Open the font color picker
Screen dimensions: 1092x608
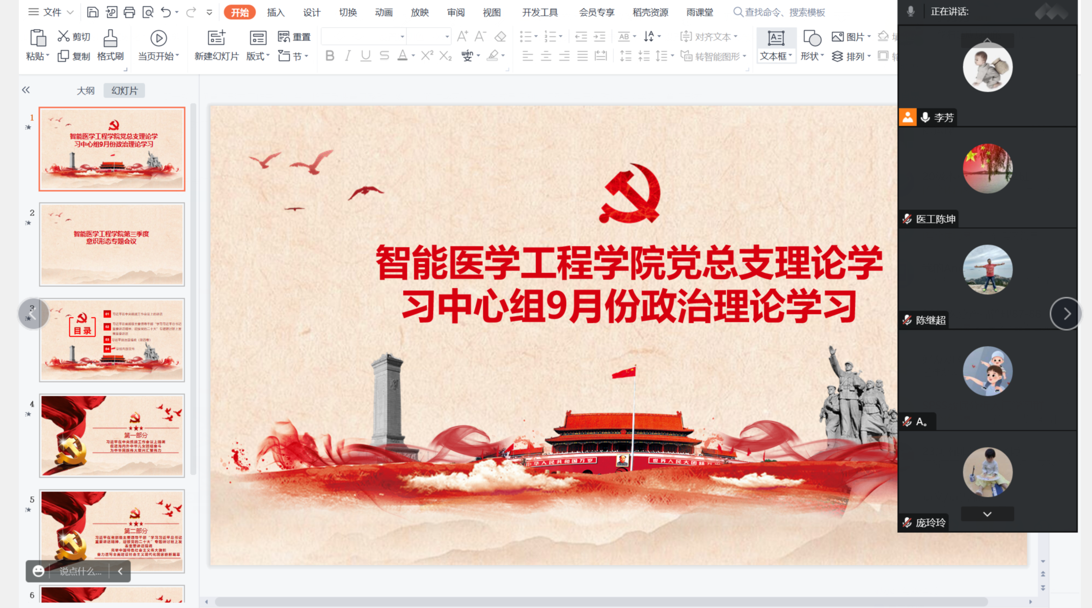click(413, 56)
